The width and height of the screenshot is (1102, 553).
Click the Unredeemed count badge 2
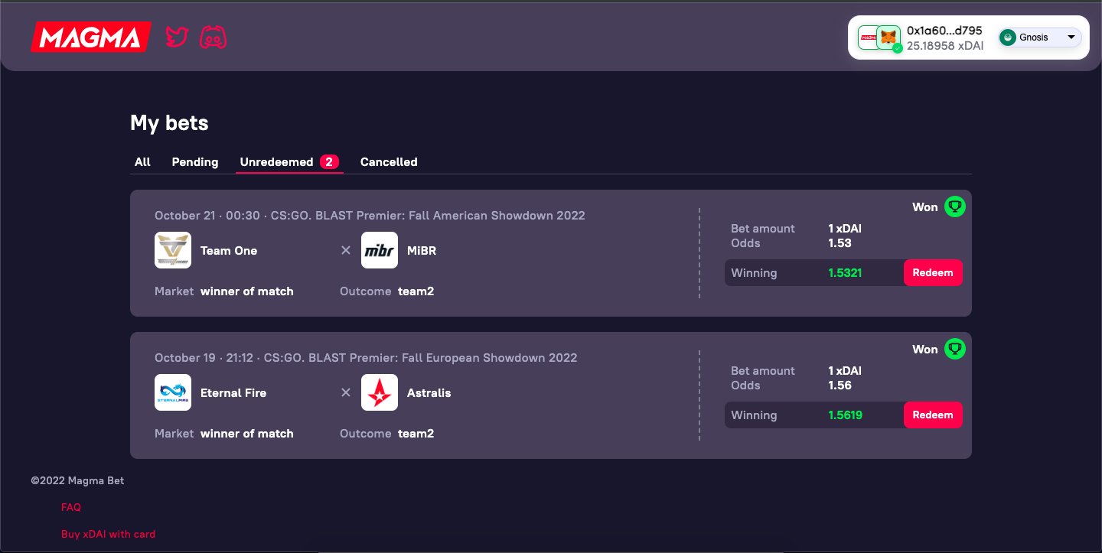pos(329,162)
